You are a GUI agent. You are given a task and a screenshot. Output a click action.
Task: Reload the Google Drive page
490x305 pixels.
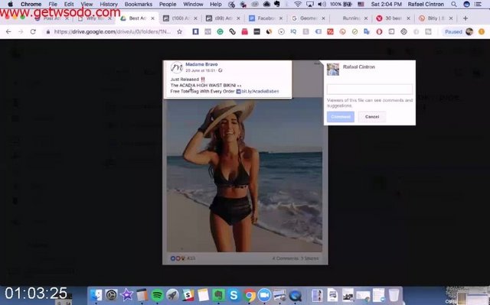[x=33, y=31]
